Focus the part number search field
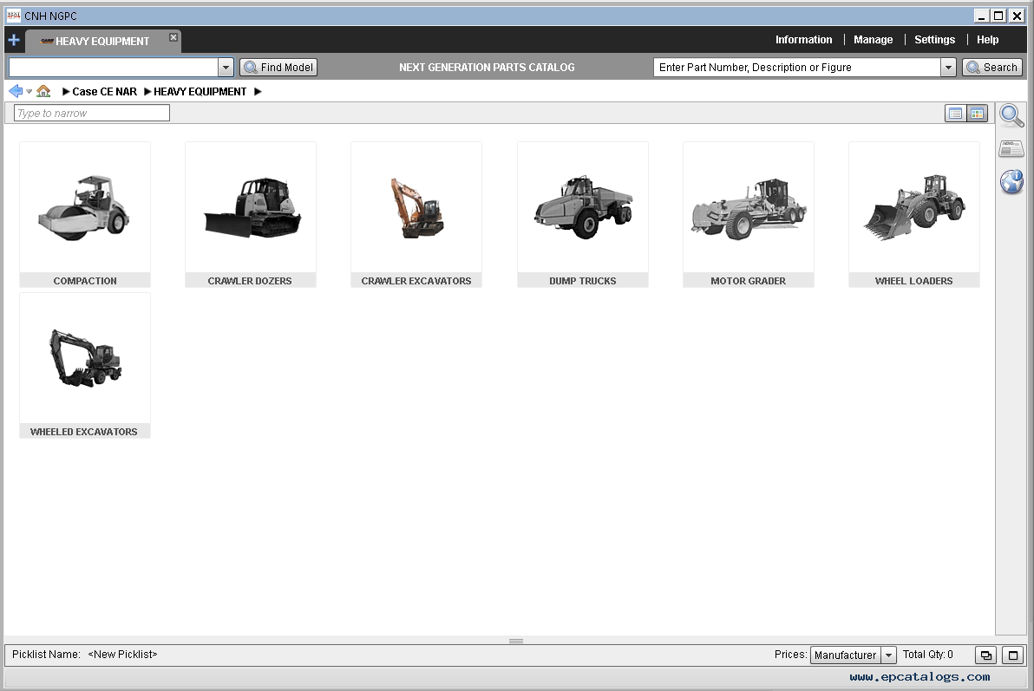Viewport: 1034px width, 691px height. (x=796, y=68)
